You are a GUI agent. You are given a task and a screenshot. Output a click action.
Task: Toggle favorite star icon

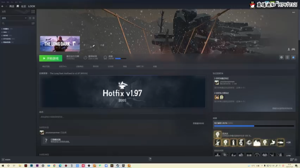pos(293,57)
